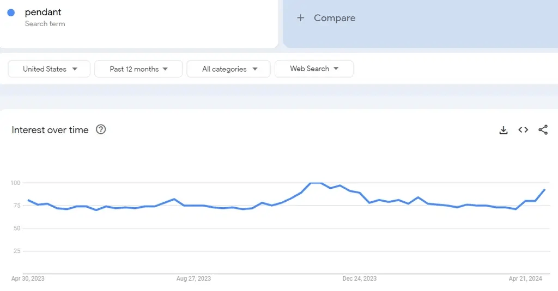
Task: Click the rightmost end of the trend line
Action: (544, 190)
